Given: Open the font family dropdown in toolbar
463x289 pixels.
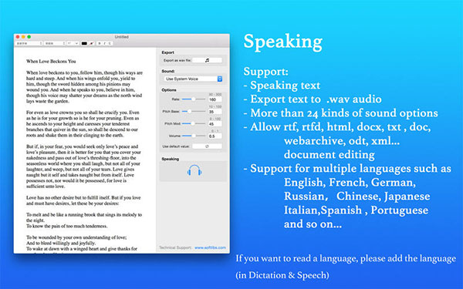Looking at the screenshot, I should 29,43.
